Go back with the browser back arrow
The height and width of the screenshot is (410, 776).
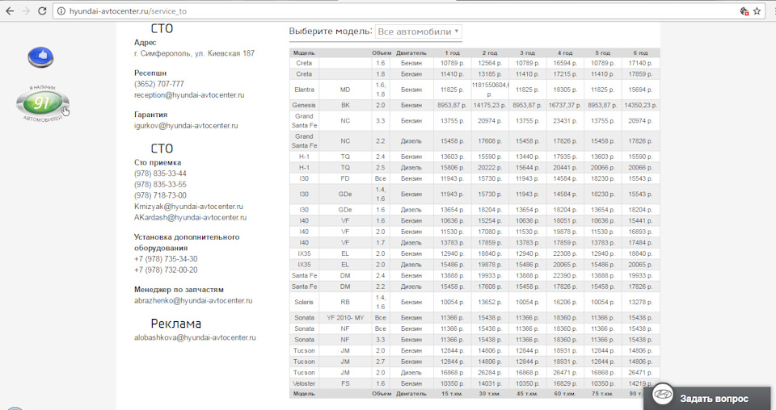click(x=10, y=10)
